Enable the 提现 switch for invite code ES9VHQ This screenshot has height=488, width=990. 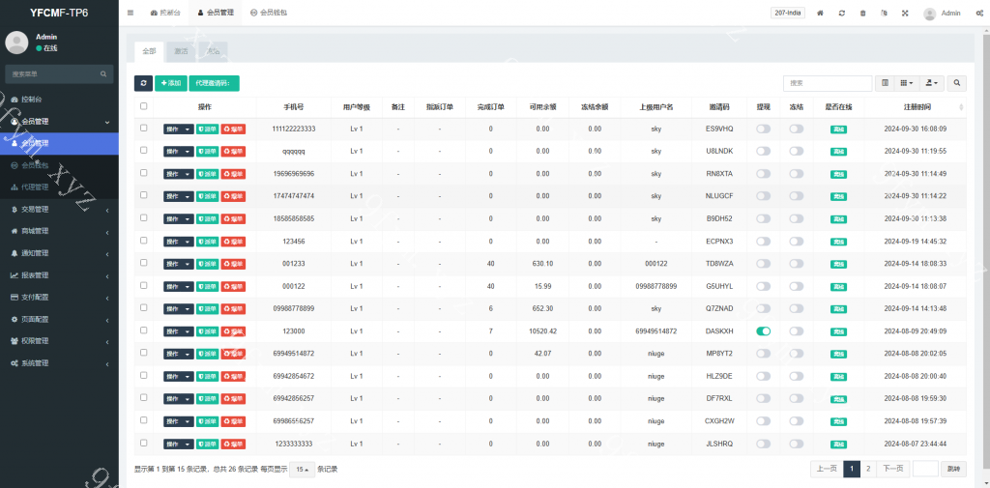pos(764,129)
